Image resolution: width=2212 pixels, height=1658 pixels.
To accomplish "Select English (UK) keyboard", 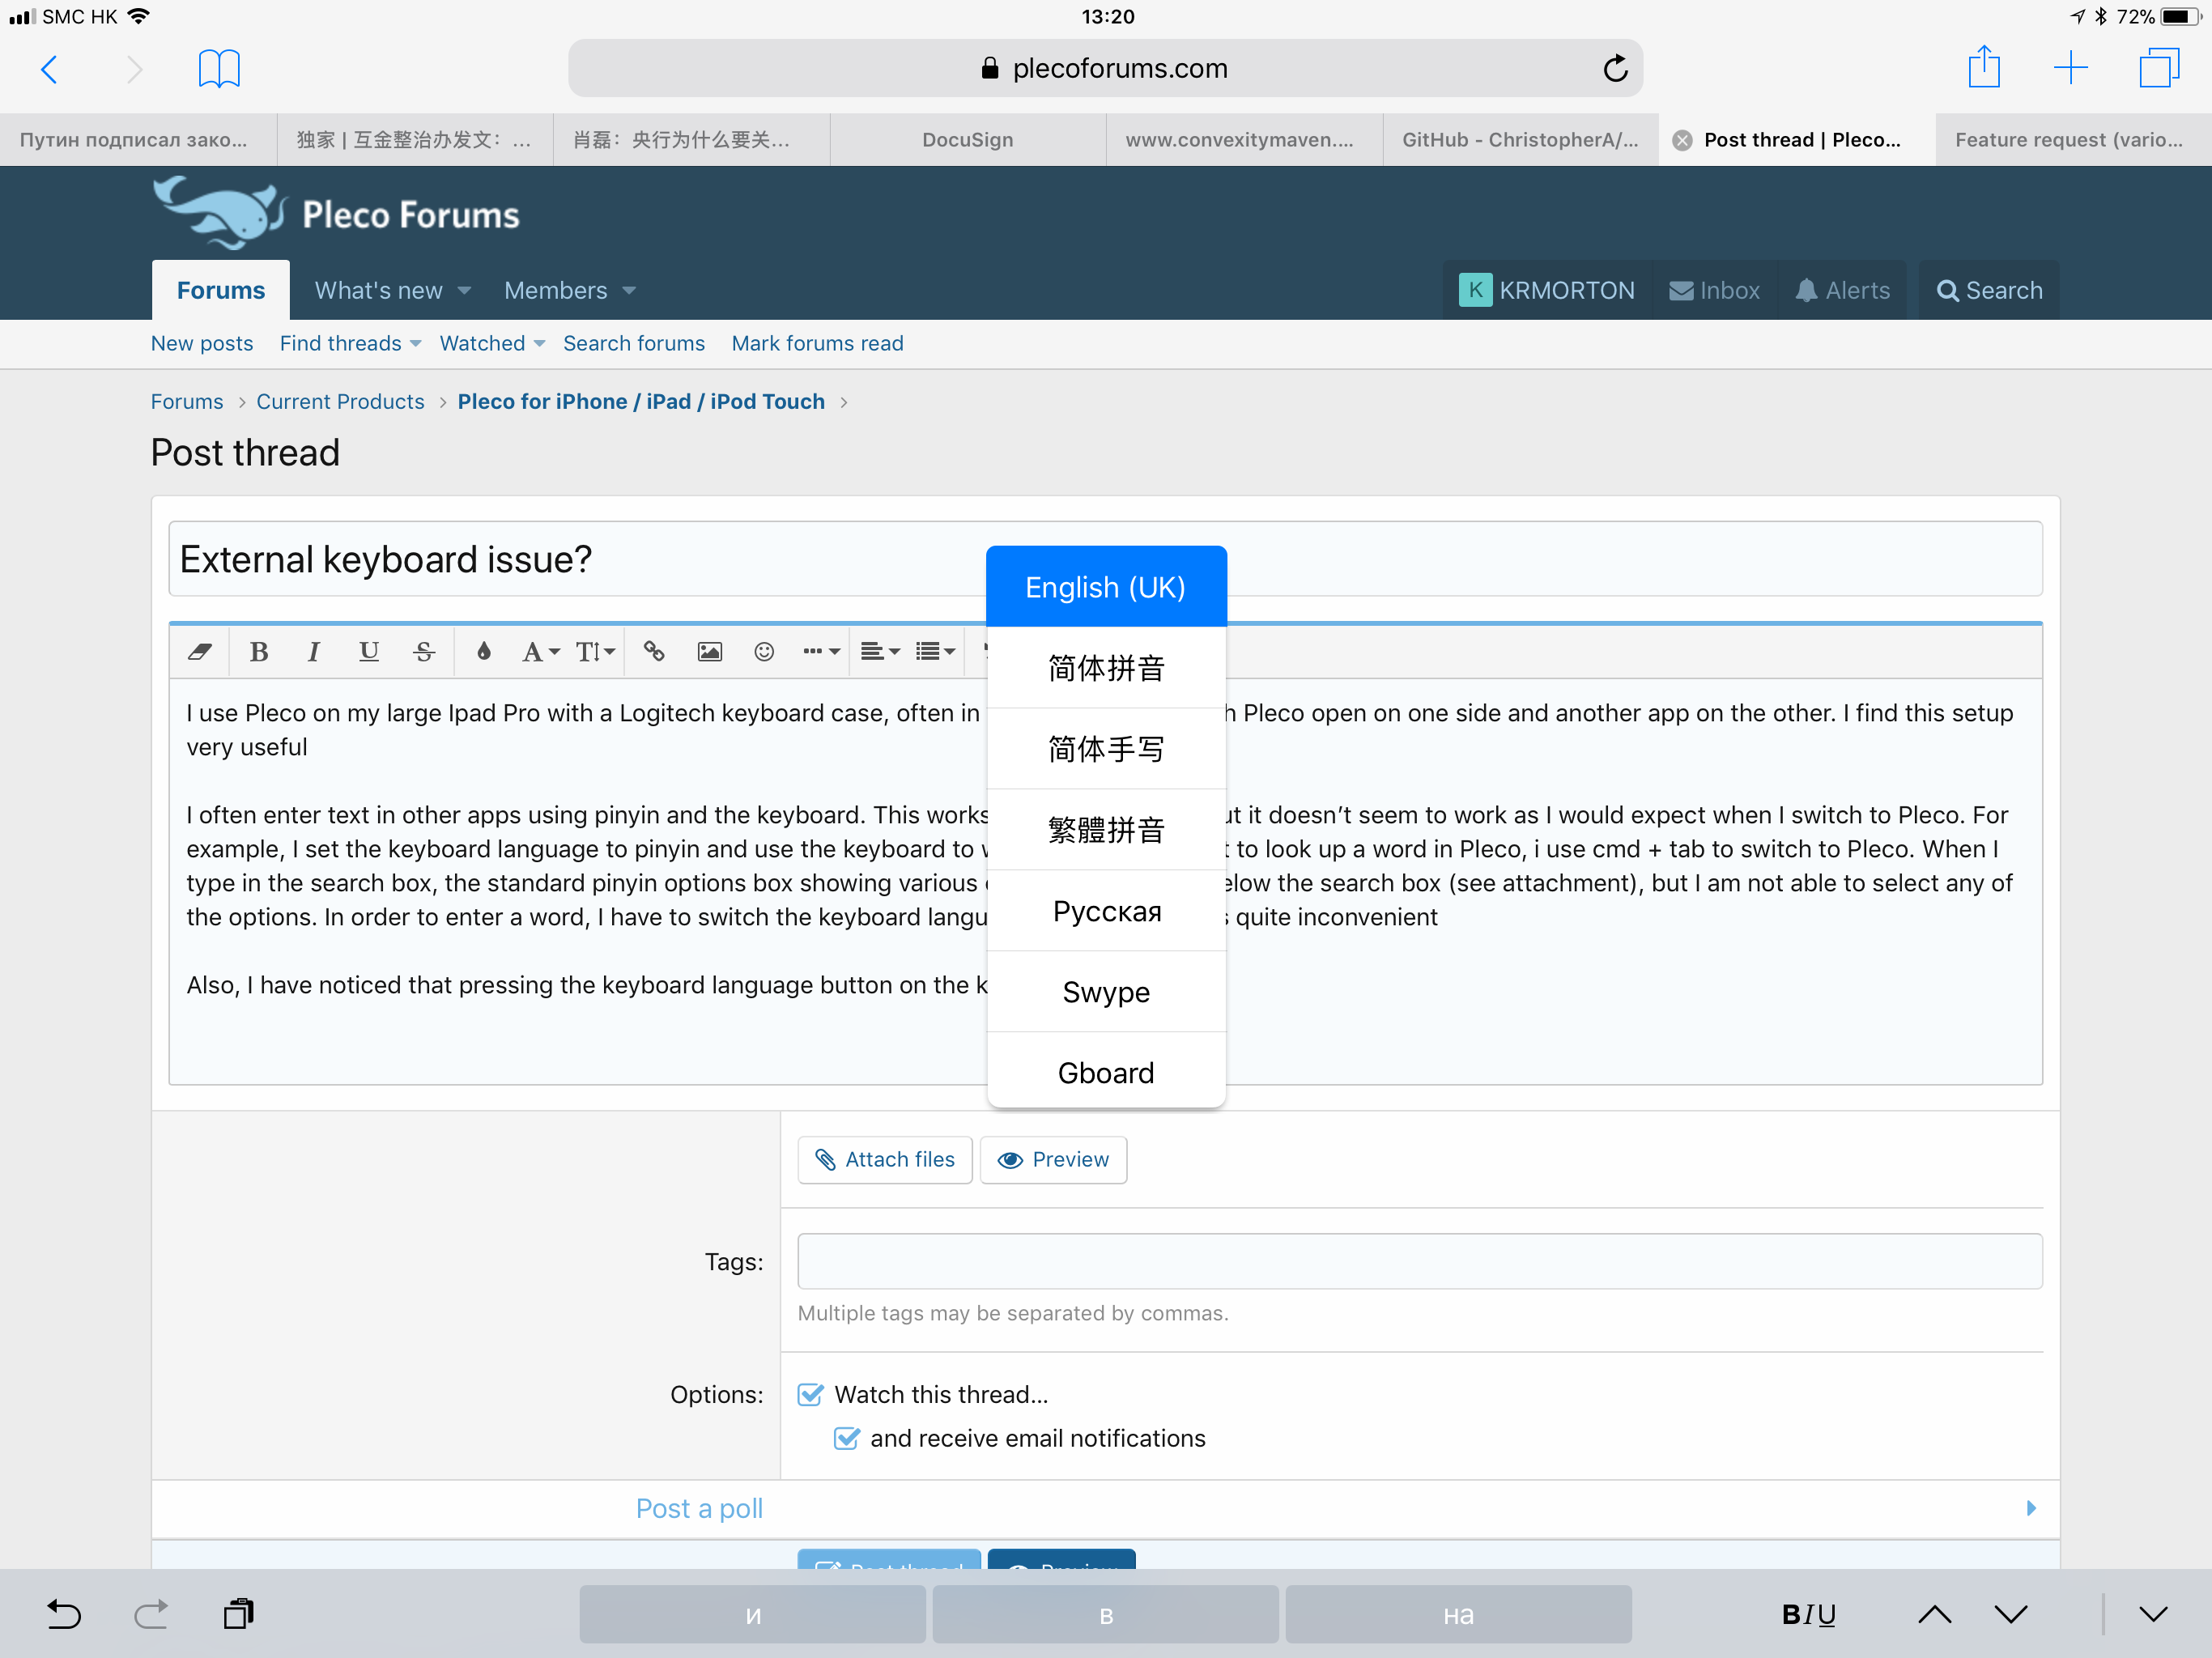I will coord(1106,587).
